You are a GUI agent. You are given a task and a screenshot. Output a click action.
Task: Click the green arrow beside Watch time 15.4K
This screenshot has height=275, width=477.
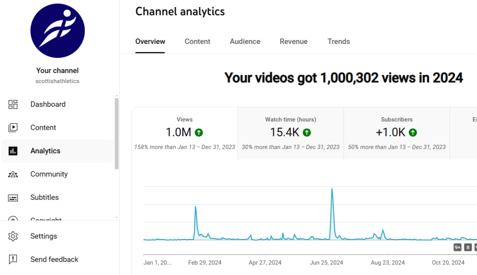pos(307,133)
